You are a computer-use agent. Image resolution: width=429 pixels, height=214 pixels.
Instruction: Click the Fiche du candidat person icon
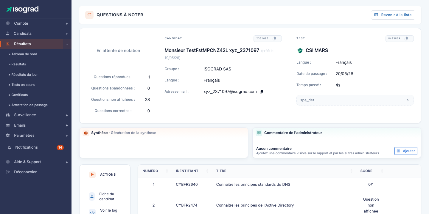pos(92,196)
